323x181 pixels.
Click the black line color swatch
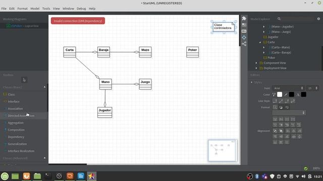(292, 95)
